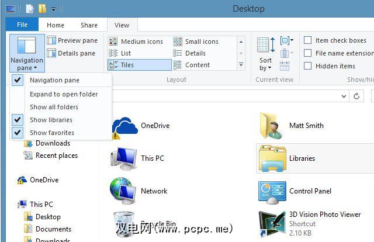This screenshot has height=242, width=374.
Task: Uncheck Show favorites option
Action: 61,133
